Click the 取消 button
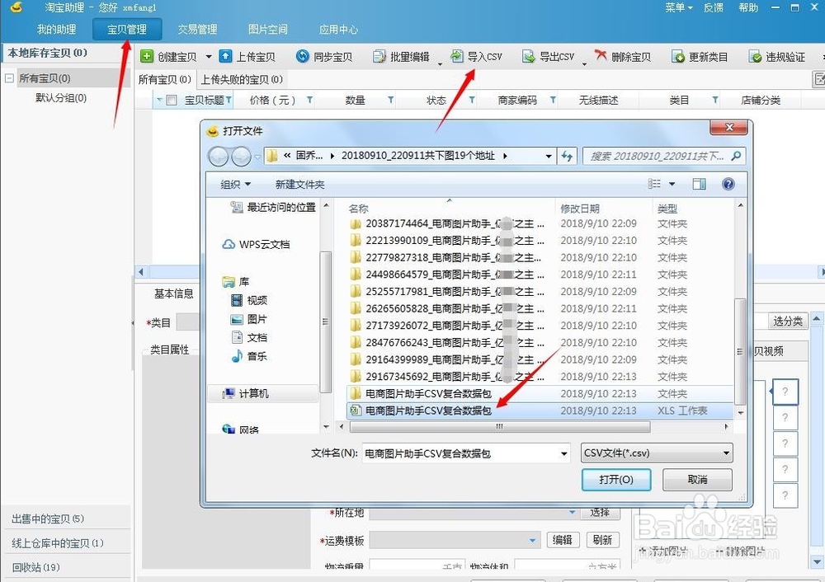The height and width of the screenshot is (582, 825). pyautogui.click(x=697, y=480)
